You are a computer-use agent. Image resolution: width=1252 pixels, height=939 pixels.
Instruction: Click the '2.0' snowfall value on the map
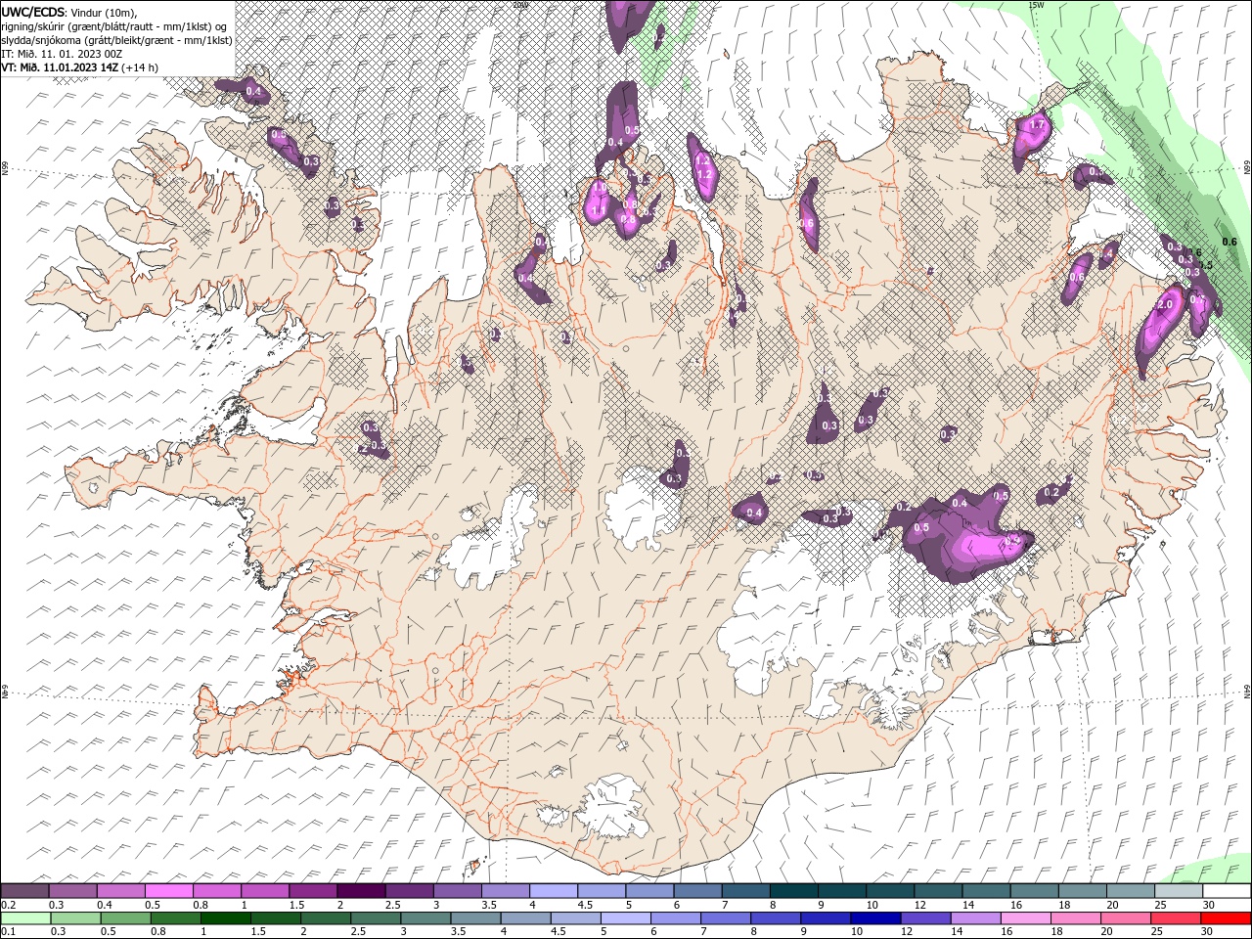(x=1164, y=305)
